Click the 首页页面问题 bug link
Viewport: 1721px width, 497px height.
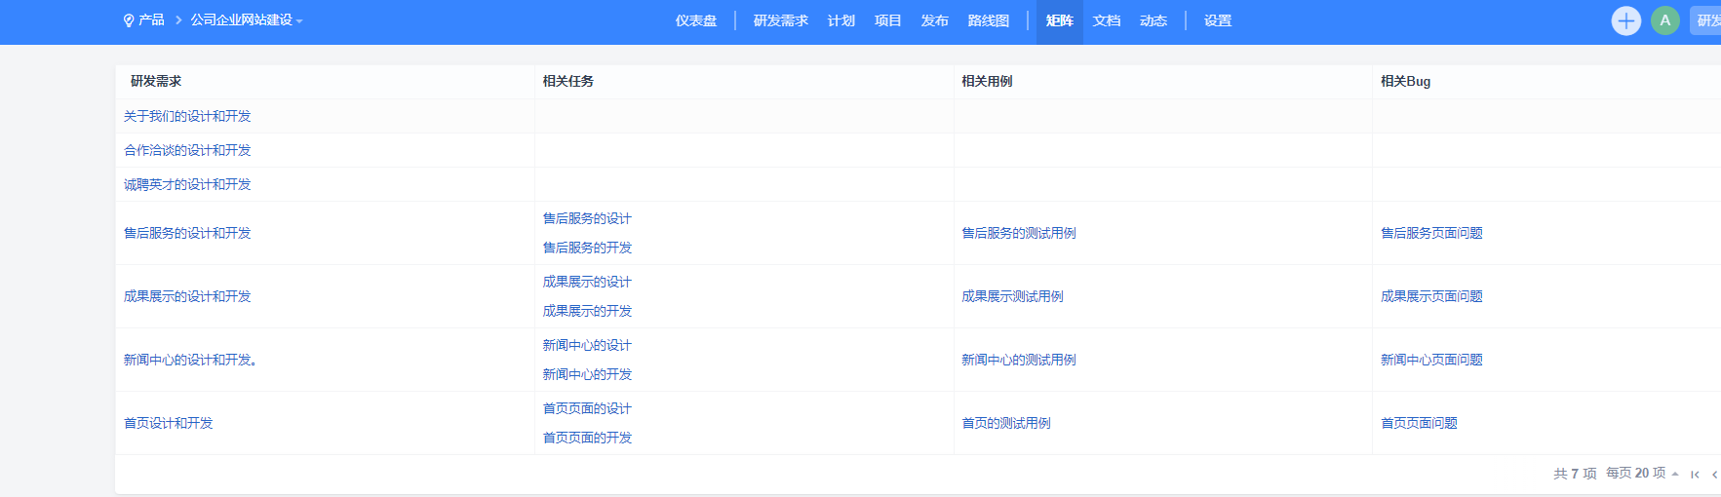1419,423
